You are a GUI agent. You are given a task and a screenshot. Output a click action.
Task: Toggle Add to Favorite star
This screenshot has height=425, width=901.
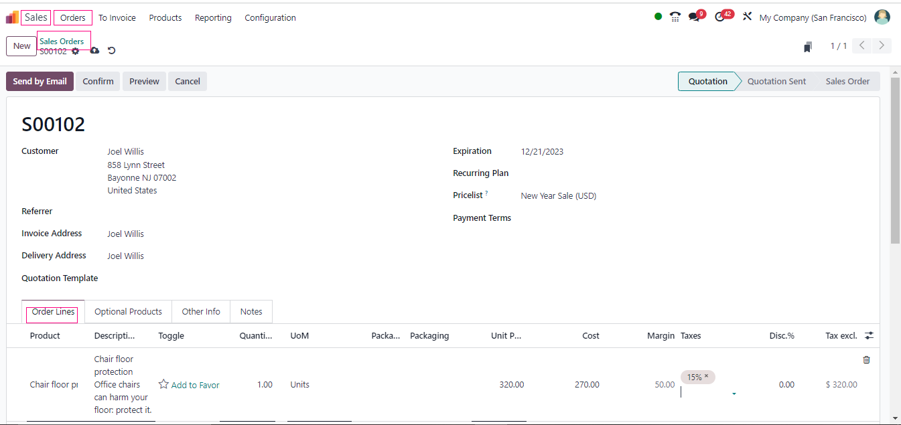[x=163, y=384]
